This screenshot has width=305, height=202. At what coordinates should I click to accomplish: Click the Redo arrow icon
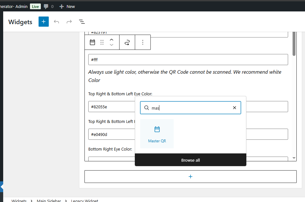tap(69, 22)
